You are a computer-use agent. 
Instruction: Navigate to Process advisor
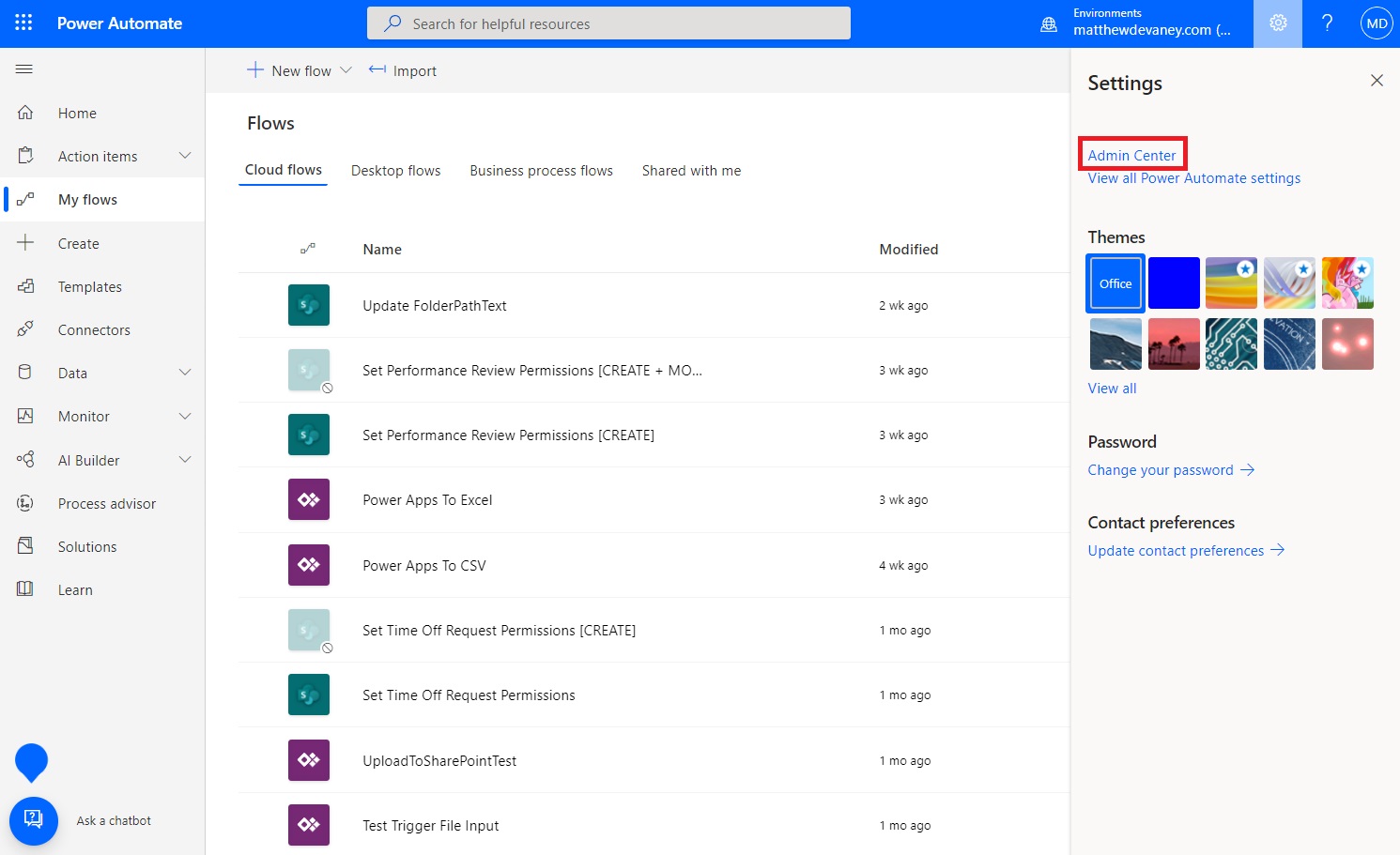click(106, 503)
